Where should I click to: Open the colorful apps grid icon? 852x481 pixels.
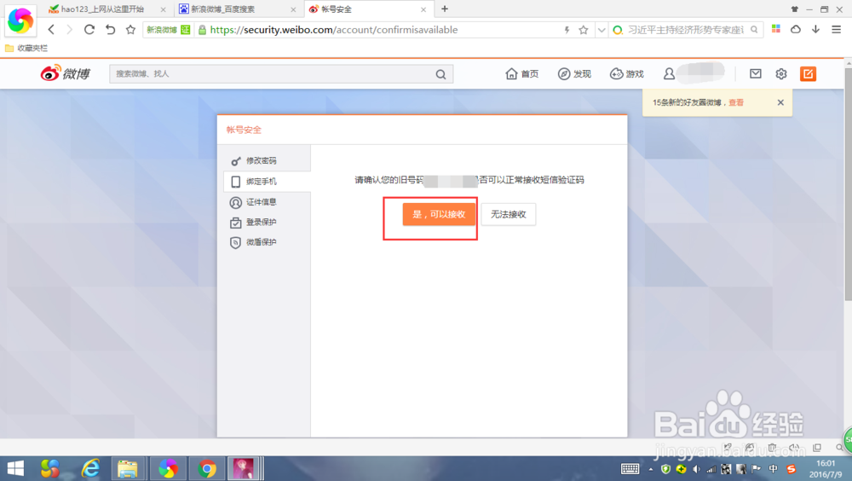[776, 29]
